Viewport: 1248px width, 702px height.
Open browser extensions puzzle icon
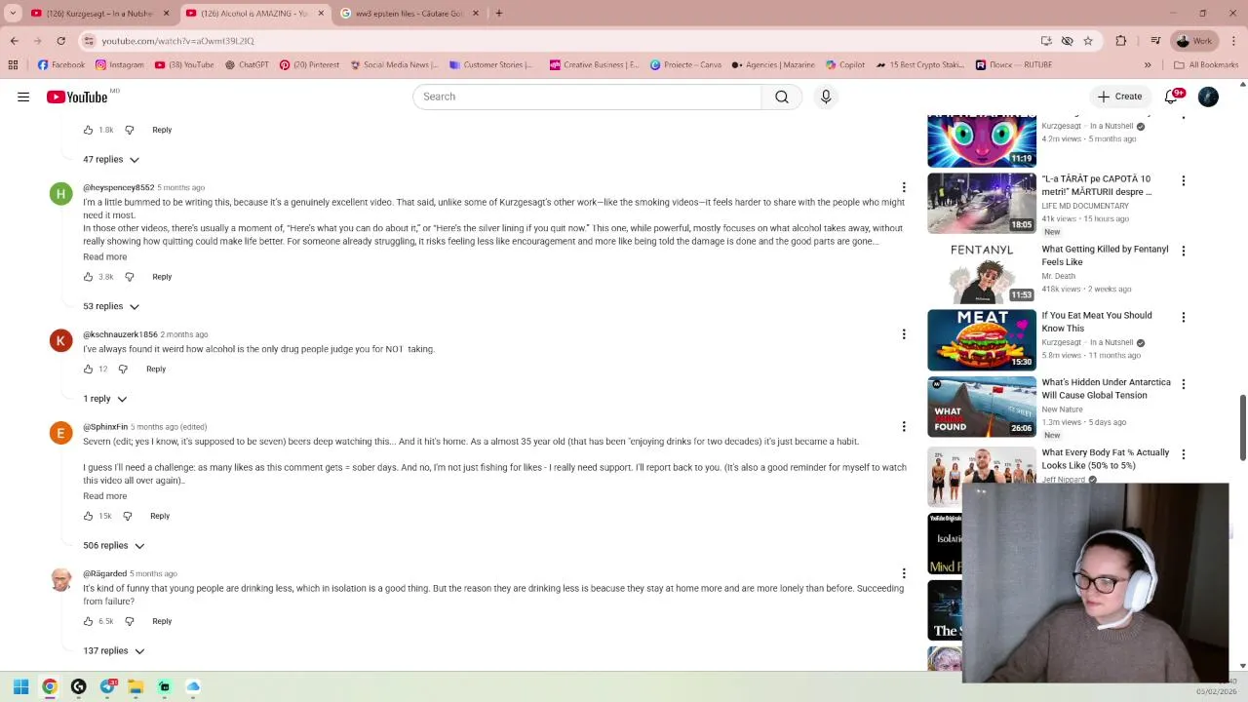click(1121, 41)
